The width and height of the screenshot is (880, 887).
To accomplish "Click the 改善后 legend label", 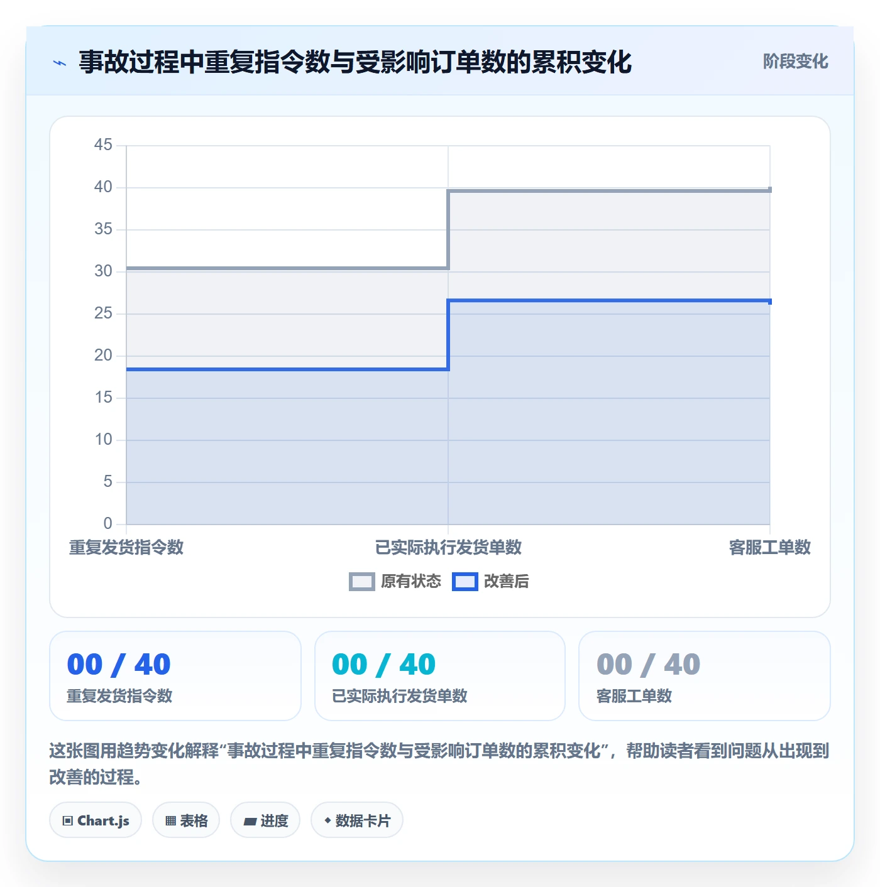I will coord(507,582).
